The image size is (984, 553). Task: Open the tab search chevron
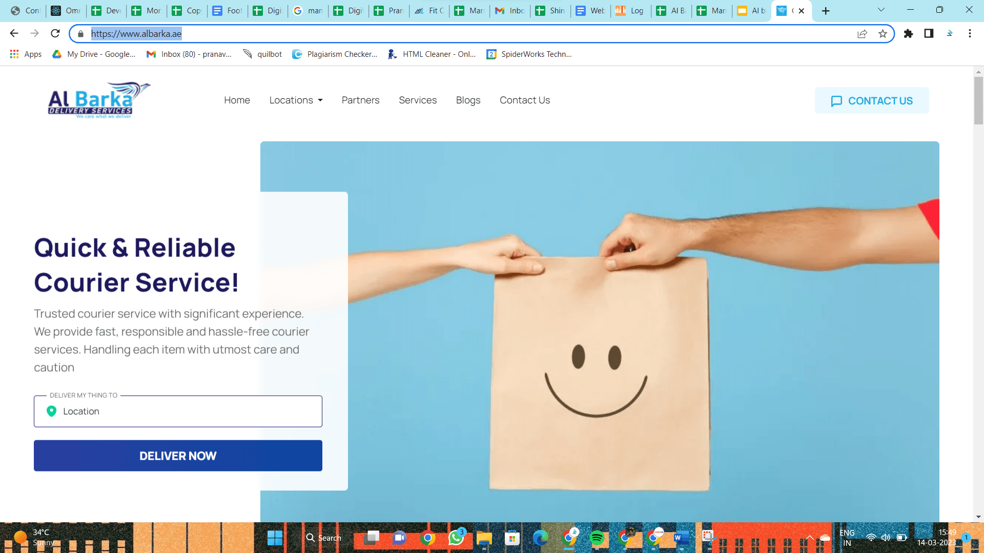[x=881, y=10]
